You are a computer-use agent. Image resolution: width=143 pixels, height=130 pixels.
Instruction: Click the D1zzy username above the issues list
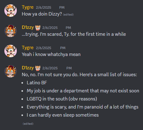28,68
